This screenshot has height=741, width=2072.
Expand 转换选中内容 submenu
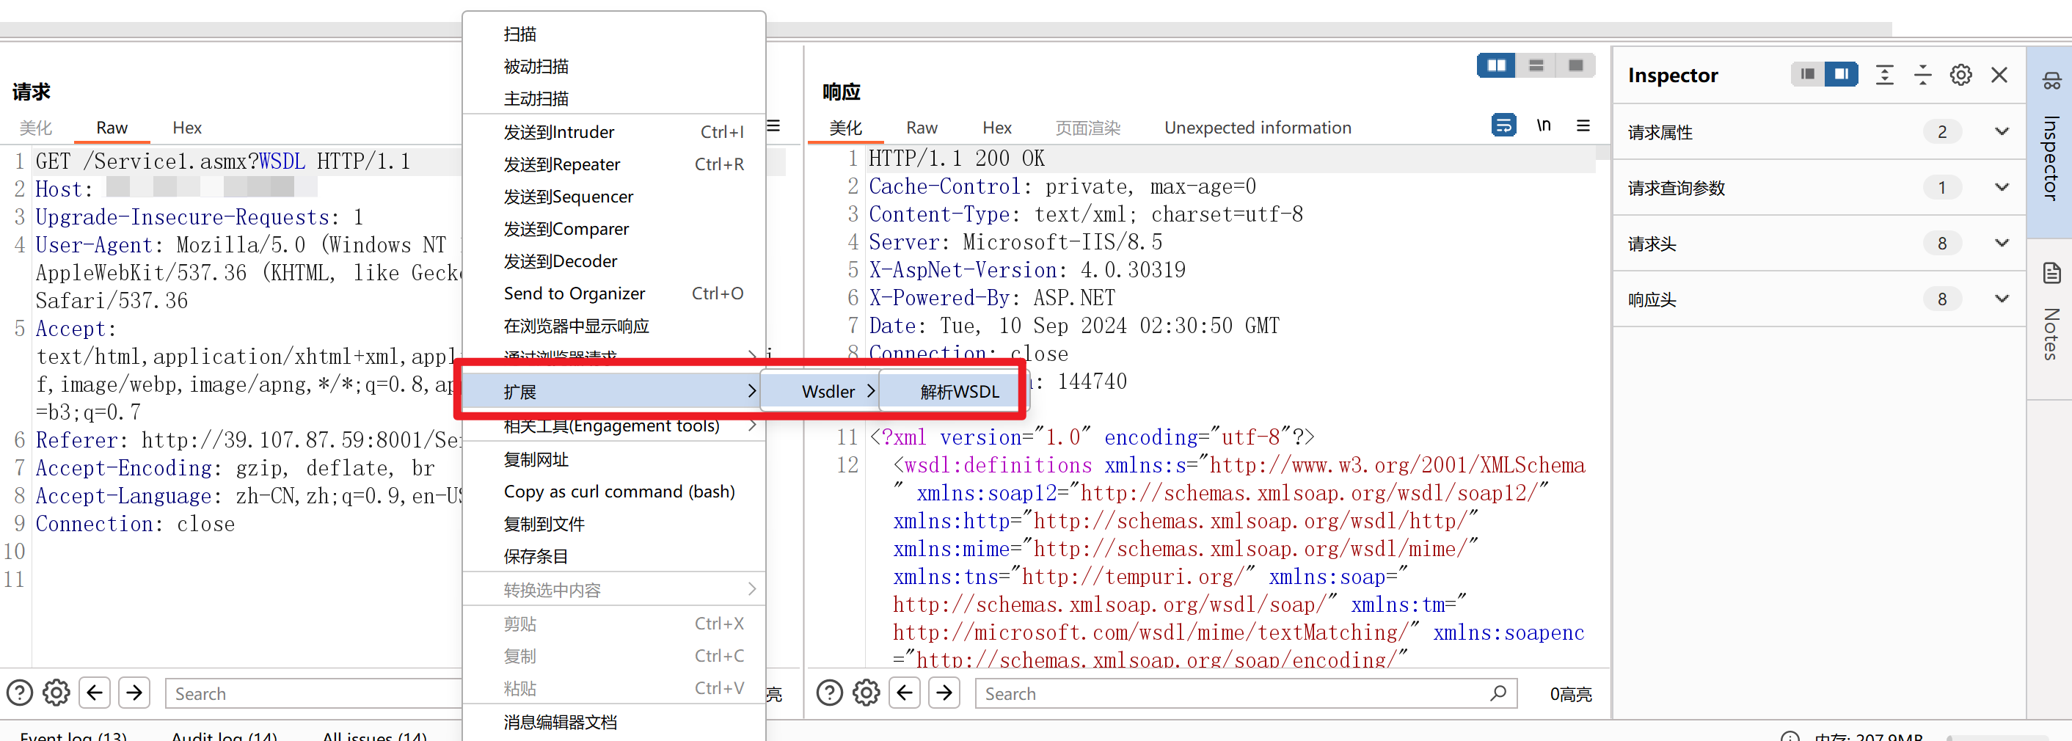point(613,590)
